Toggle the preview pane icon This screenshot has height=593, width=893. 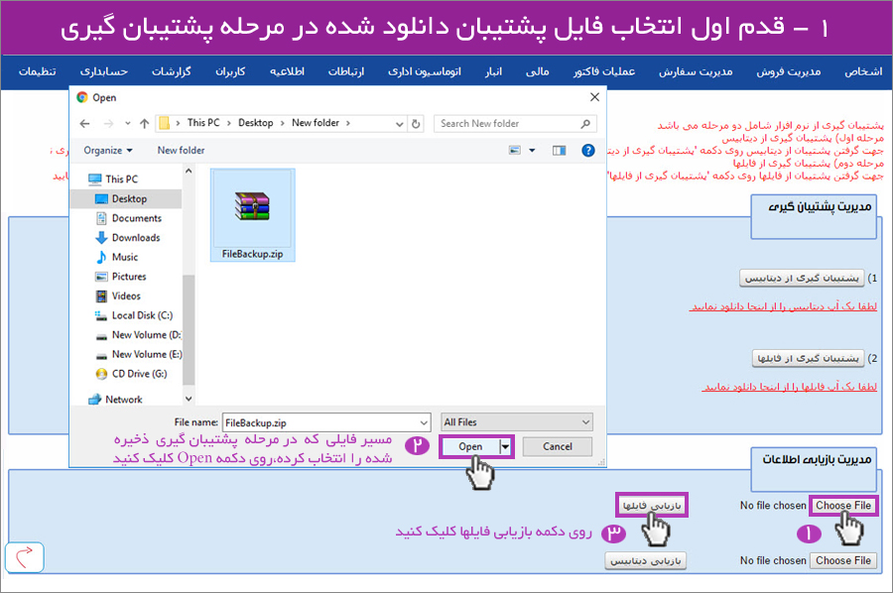click(x=560, y=151)
